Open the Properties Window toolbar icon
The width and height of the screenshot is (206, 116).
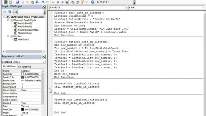point(78,2)
